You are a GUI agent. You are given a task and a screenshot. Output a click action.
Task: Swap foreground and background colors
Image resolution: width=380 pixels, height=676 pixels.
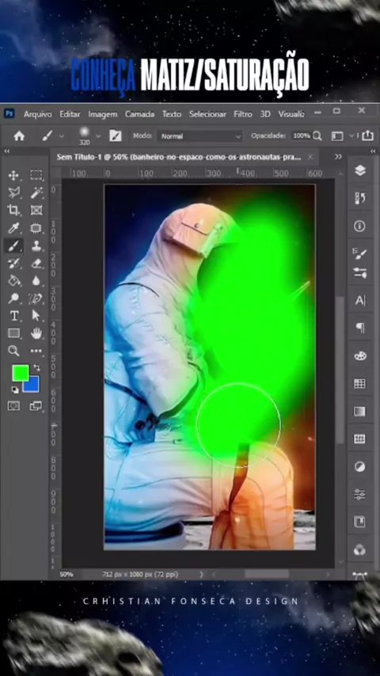click(36, 368)
